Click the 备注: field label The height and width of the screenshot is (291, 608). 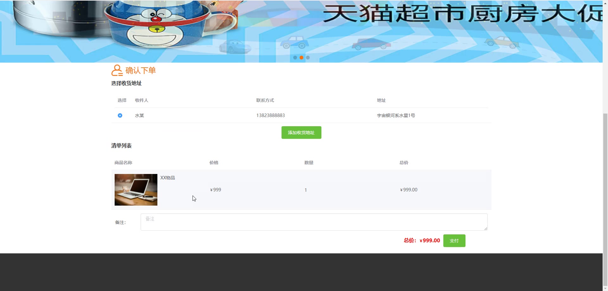[120, 222]
